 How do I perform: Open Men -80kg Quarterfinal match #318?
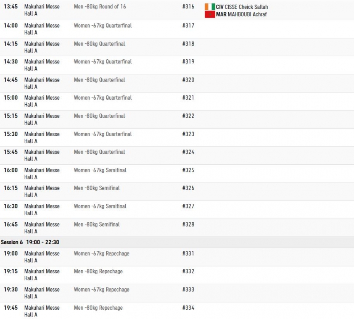99,44
